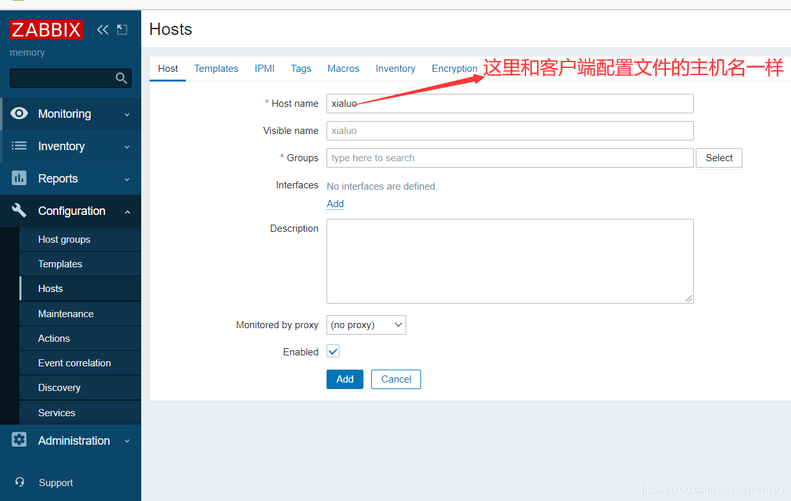This screenshot has width=791, height=501.
Task: Expand the Administration menu chevron
Action: (x=127, y=441)
